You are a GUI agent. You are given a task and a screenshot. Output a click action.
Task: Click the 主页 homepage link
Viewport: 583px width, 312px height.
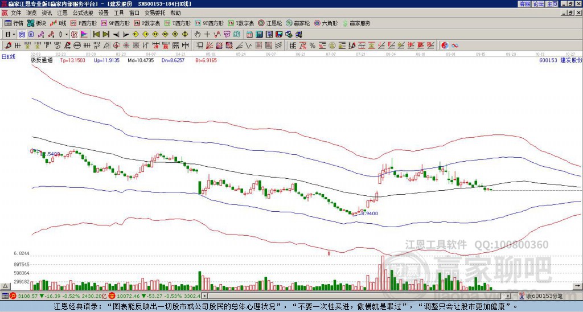pos(552,4)
